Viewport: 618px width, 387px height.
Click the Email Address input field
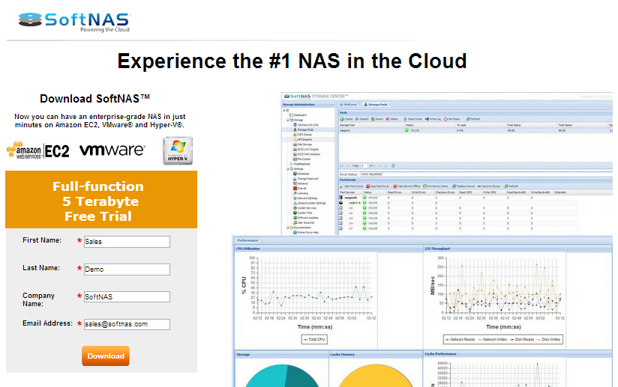coord(127,324)
